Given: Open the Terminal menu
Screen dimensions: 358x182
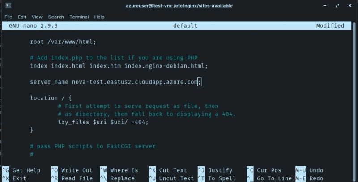Looking at the screenshot, I should [79, 17].
